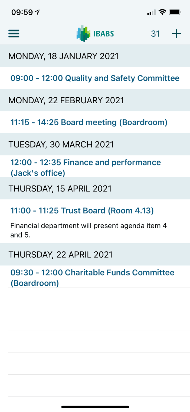Tap the Thursday, 22 April 2021 header
Screen dimensions: 190x412
60,254
